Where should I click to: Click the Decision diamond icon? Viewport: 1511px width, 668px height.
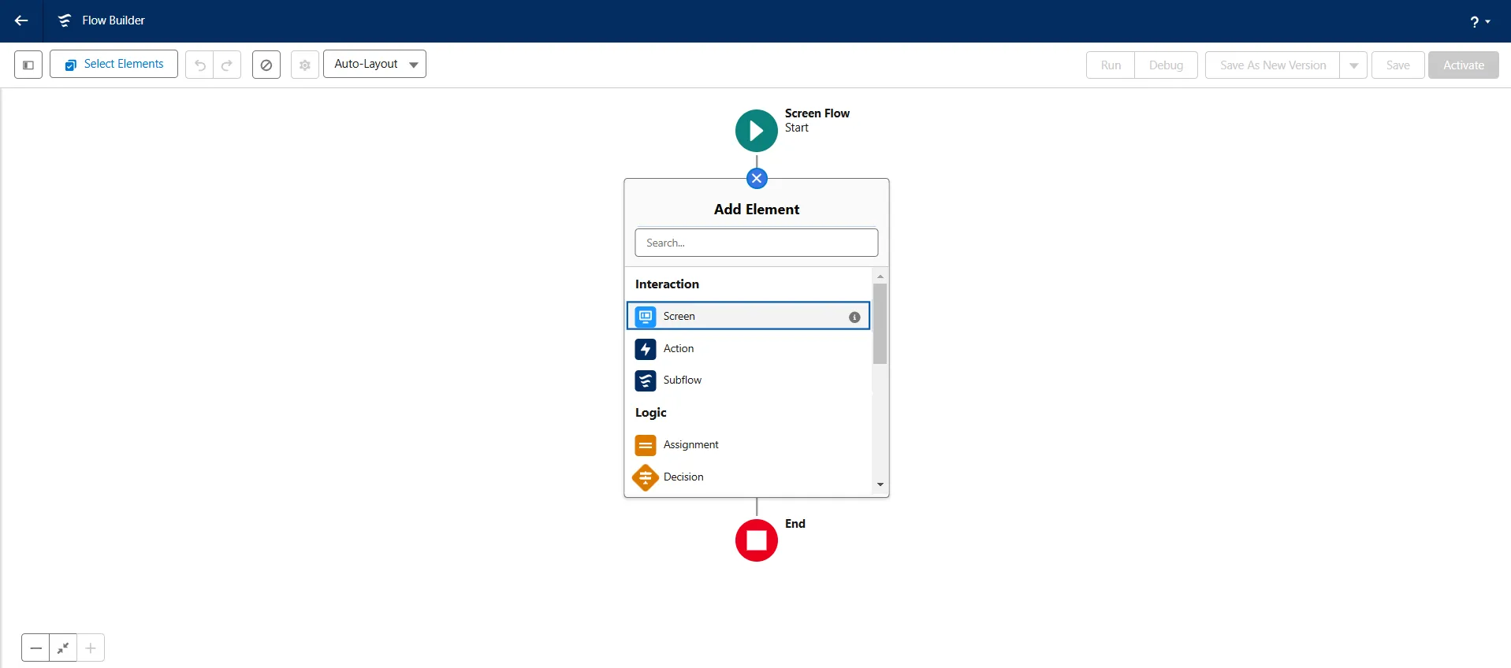pyautogui.click(x=646, y=477)
